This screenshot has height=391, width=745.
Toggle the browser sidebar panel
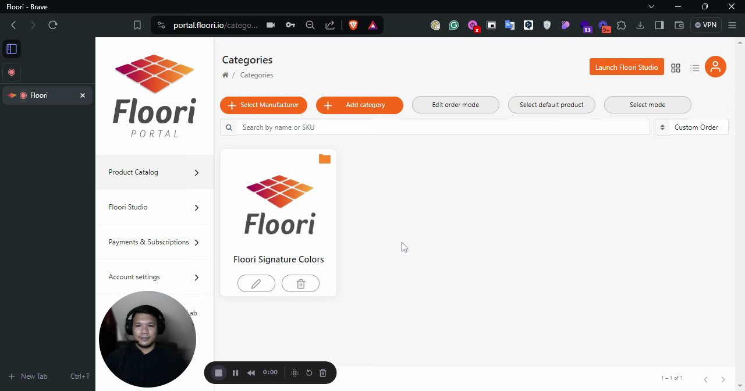pos(659,25)
